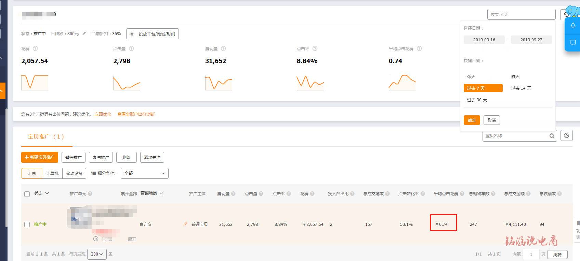
Task: Select the 计算机 device tab
Action: [x=52, y=173]
